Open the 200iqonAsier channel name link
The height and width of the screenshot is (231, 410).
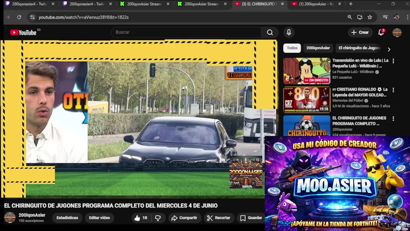(x=32, y=215)
